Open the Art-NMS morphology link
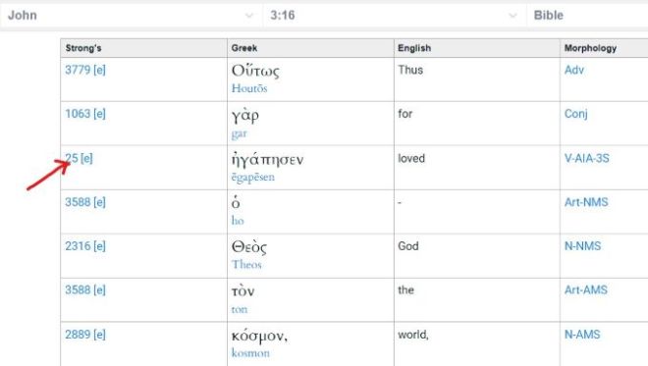Image resolution: width=648 pixels, height=366 pixels. pyautogui.click(x=586, y=202)
